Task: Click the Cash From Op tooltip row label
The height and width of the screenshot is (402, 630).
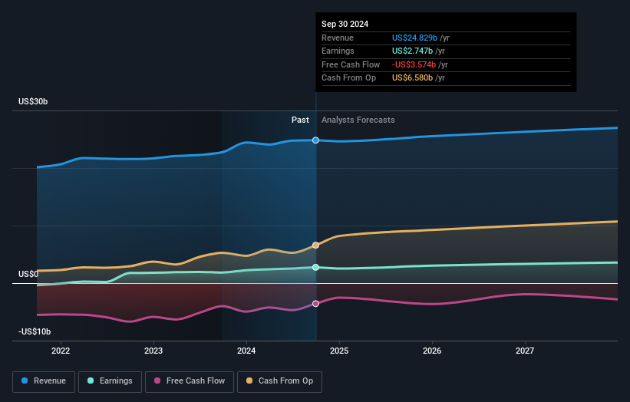Action: [x=348, y=78]
